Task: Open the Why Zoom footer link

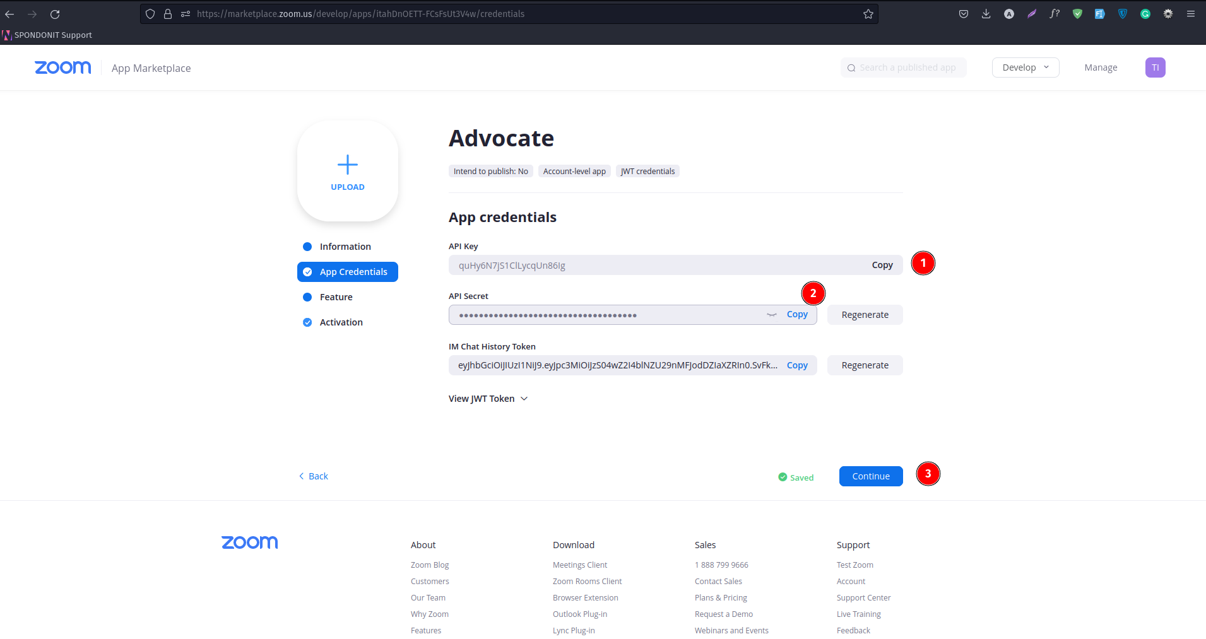Action: [x=430, y=614]
